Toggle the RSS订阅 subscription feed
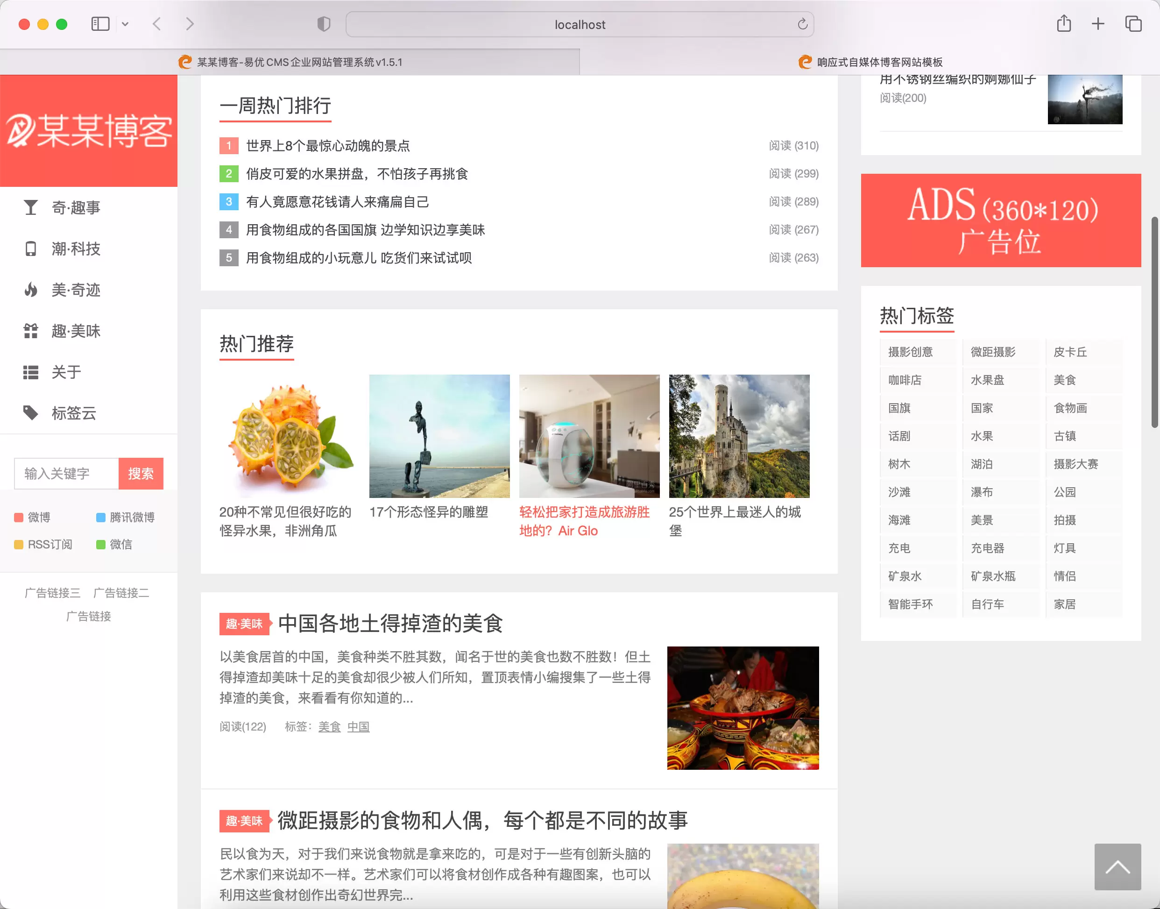This screenshot has width=1160, height=909. point(50,544)
